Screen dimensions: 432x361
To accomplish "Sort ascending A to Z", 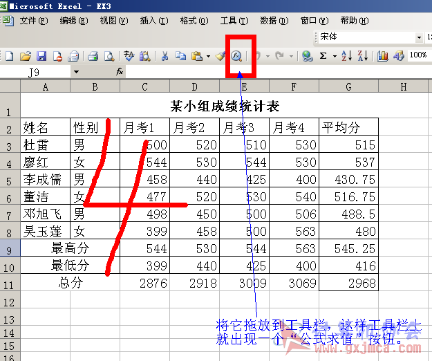I will click(x=346, y=56).
